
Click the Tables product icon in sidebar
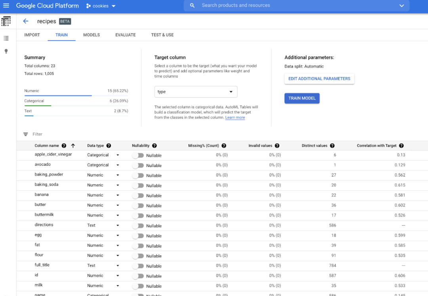pos(6,21)
